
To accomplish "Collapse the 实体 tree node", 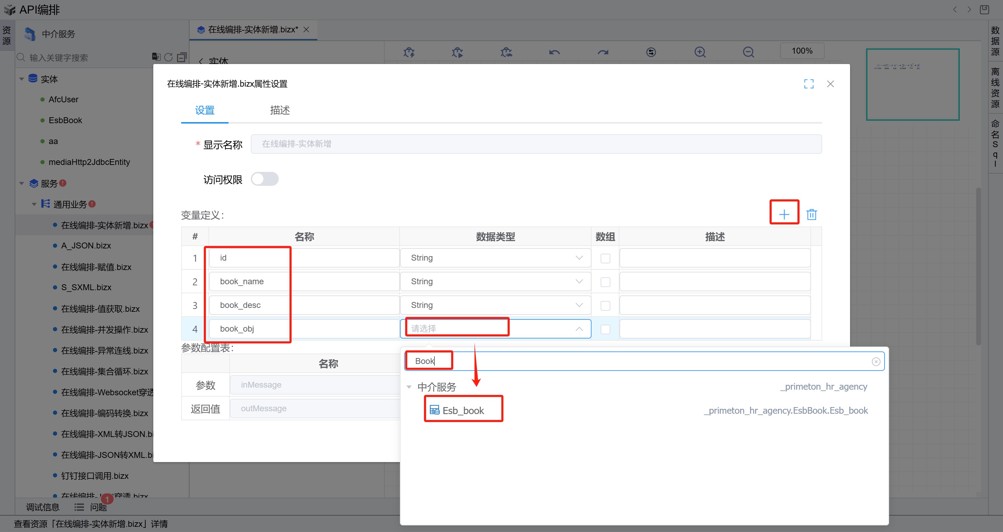I will [x=22, y=79].
